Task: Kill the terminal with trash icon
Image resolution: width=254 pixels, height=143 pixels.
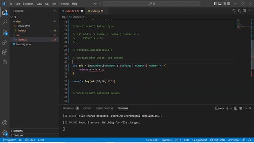Action: (241, 108)
